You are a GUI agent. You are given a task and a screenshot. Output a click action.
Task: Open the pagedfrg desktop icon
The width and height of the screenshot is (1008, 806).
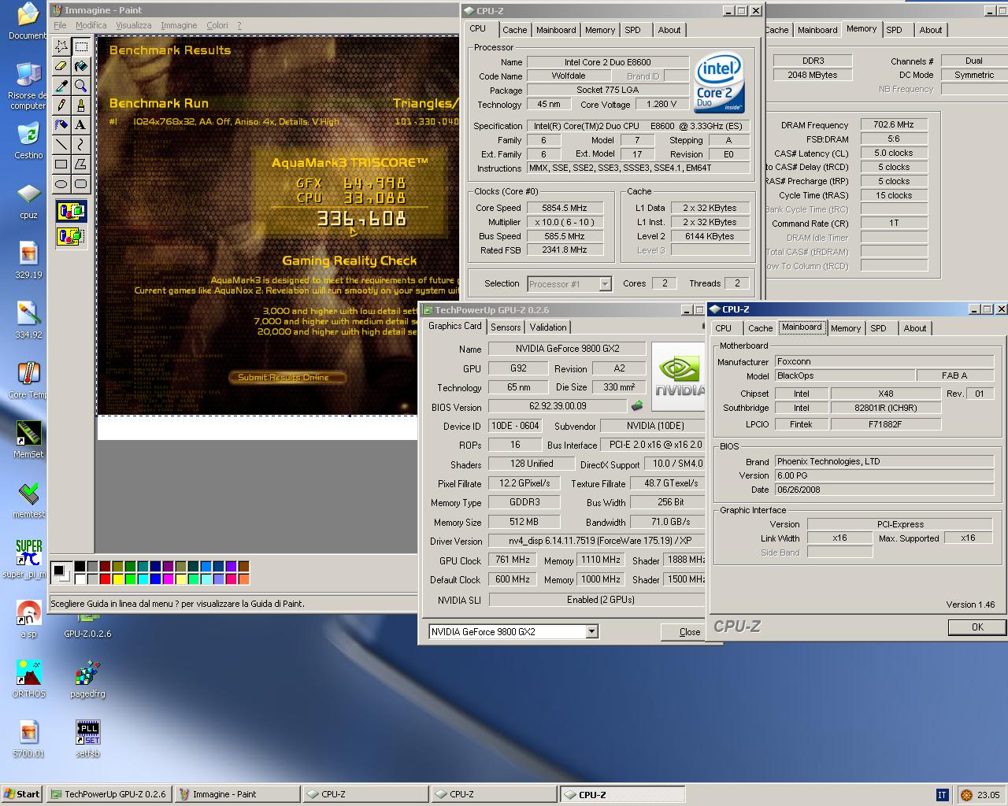(87, 678)
